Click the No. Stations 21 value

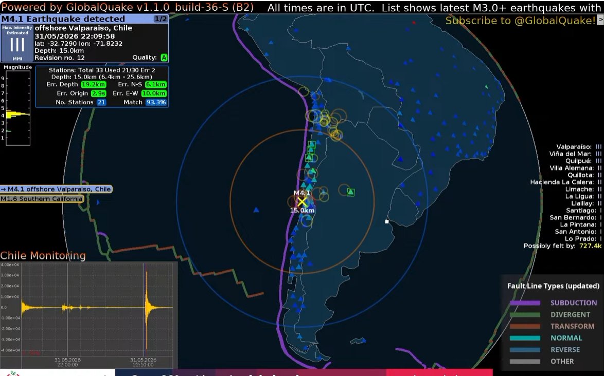[101, 102]
